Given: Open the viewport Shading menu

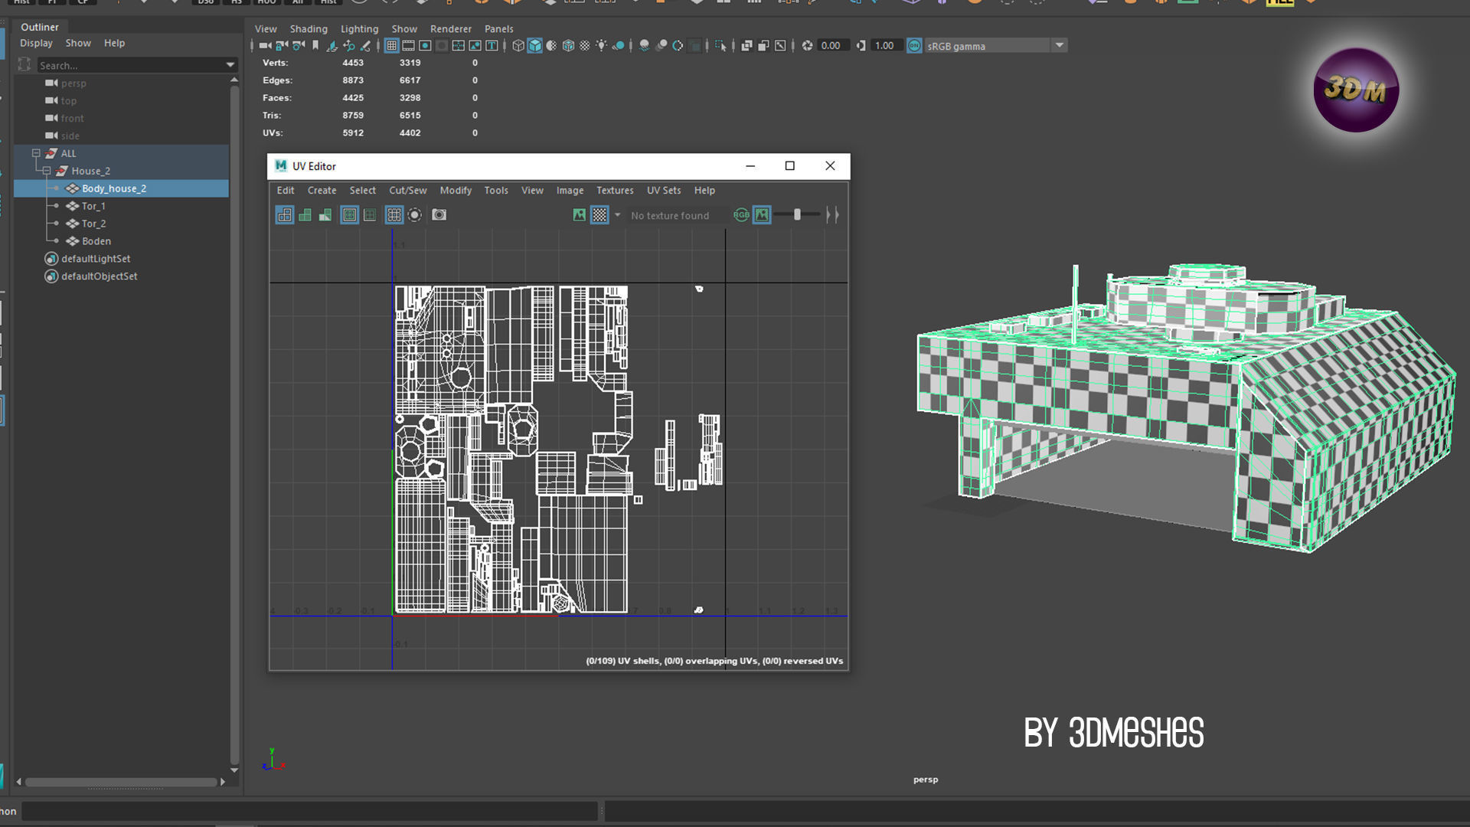Looking at the screenshot, I should coord(309,29).
